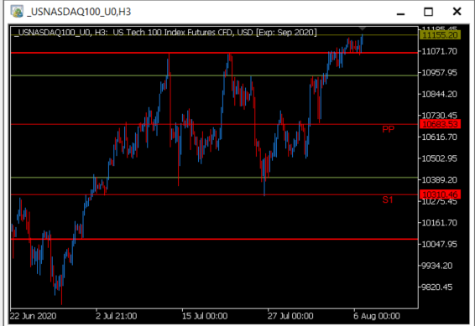This screenshot has width=475, height=326.
Task: Click the 6 Aug 00:00 time label
Action: point(377,316)
